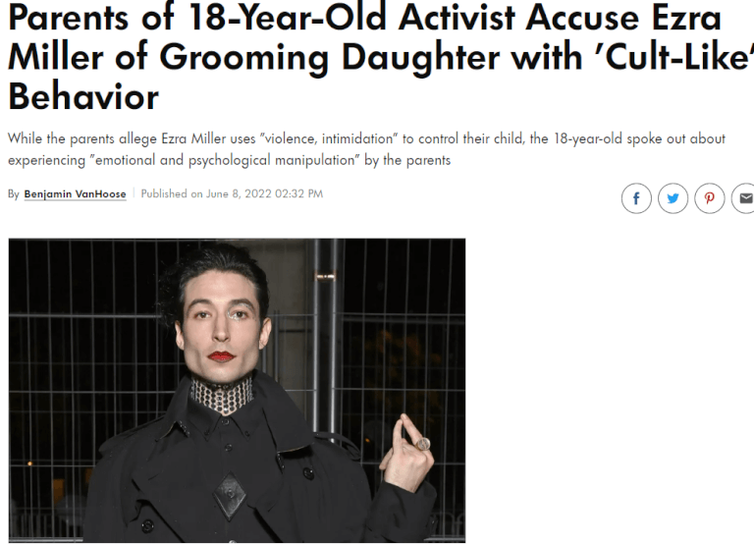Viewport: 754px width, 544px height.
Task: Click the word 'Behavior' in the headline
Action: pos(83,96)
